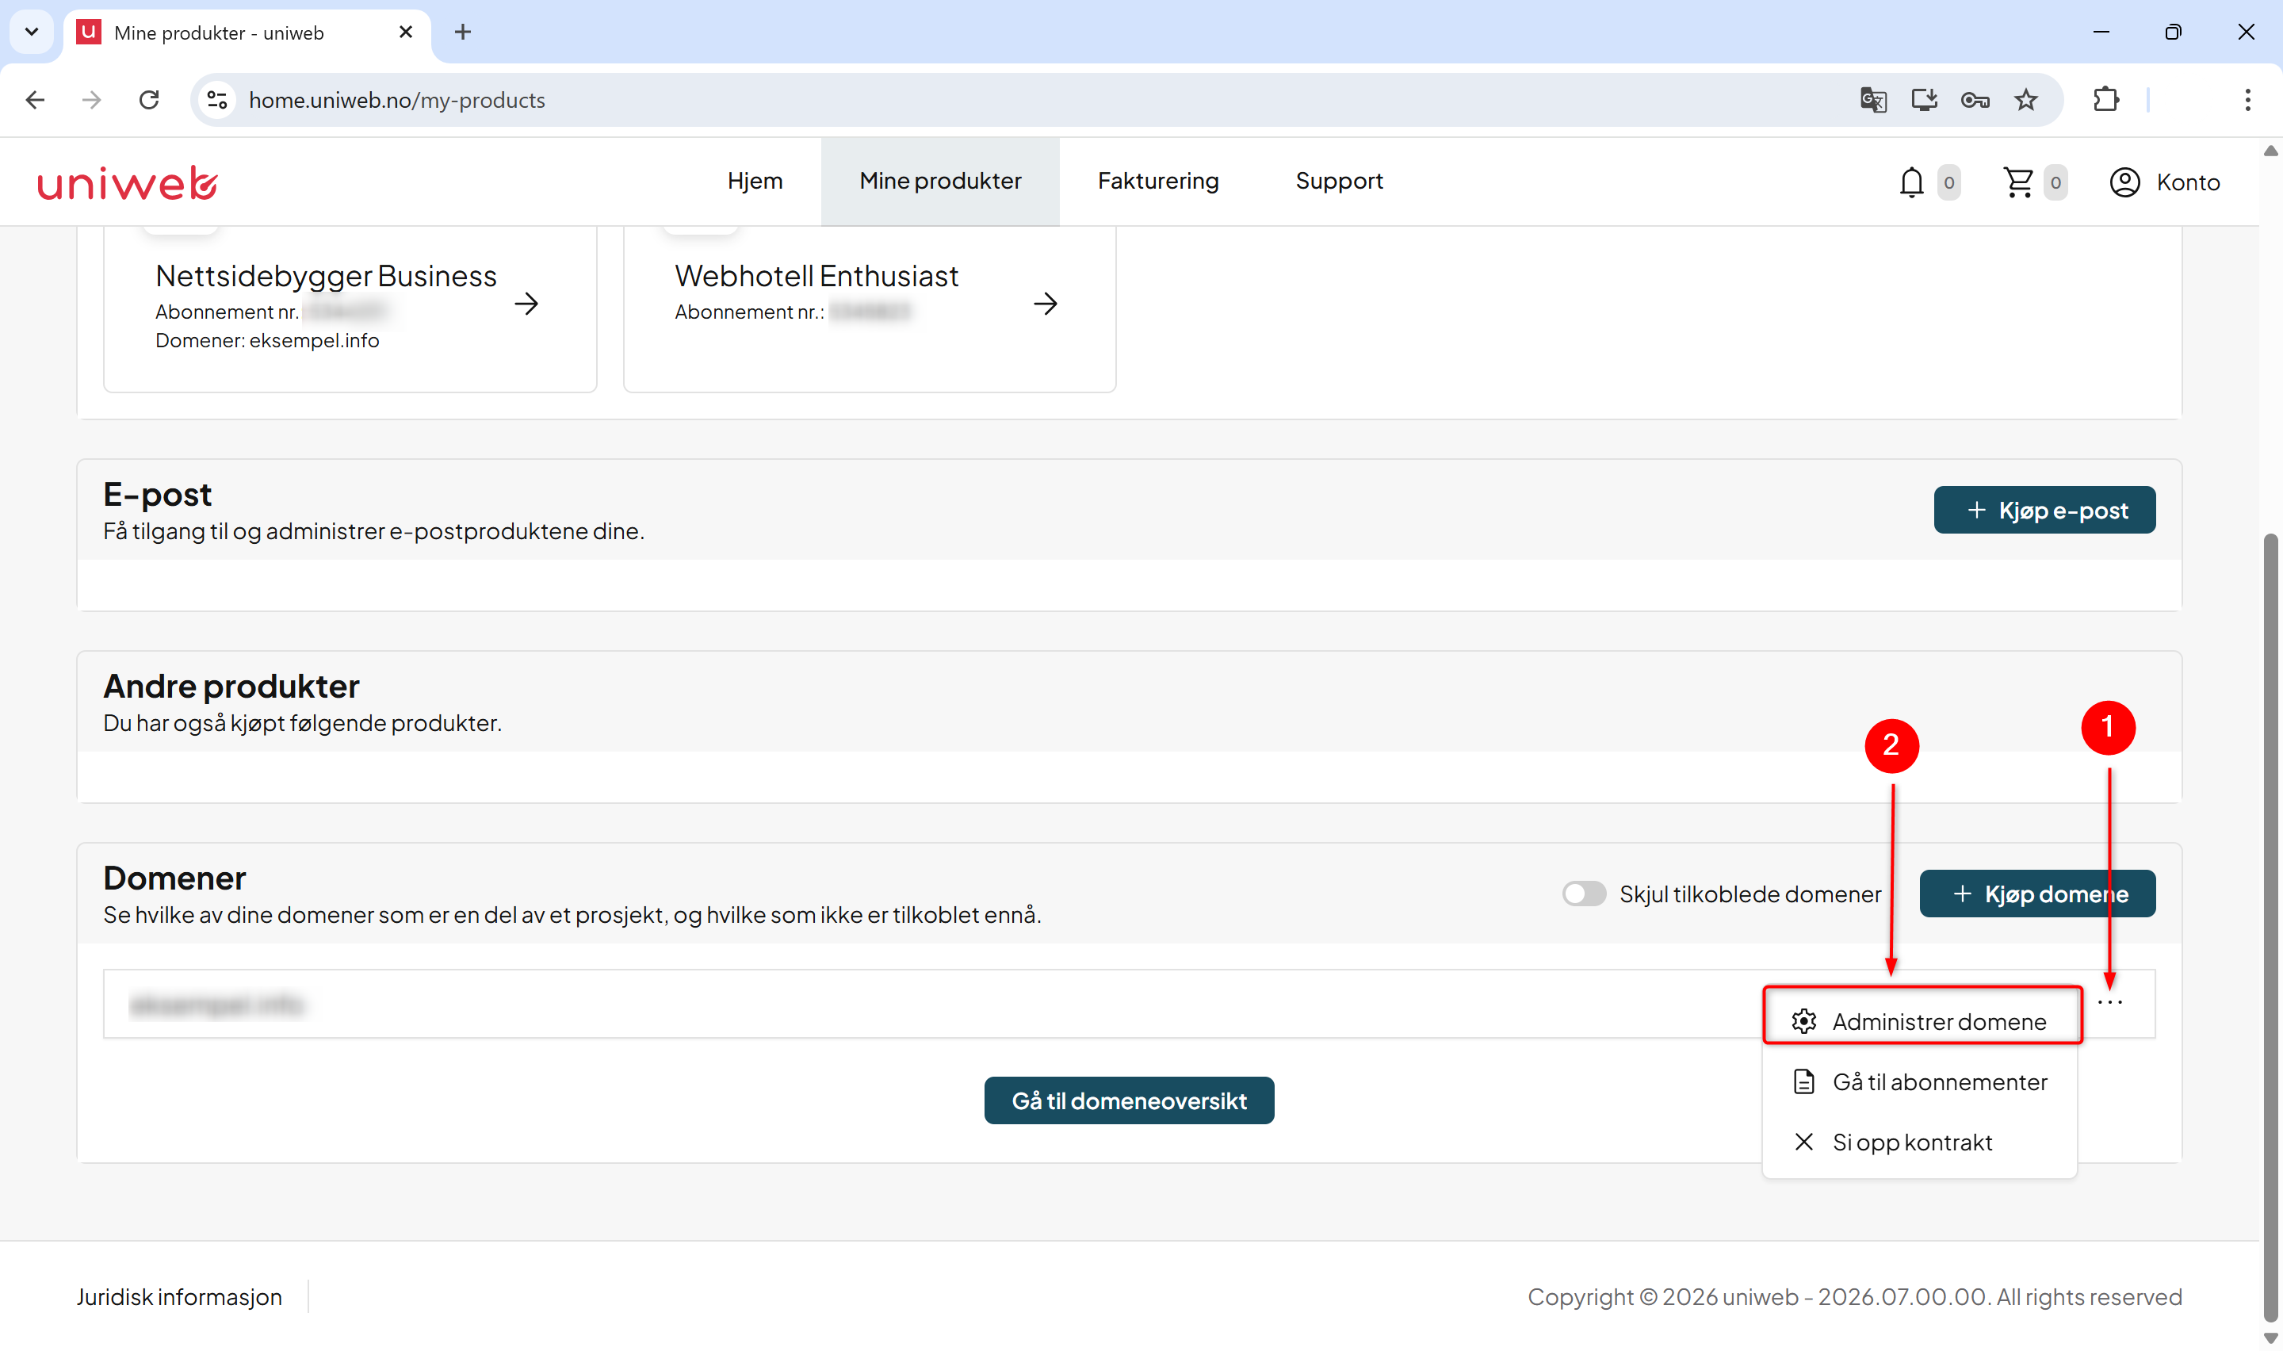Click Gå til domeneoversikt button
The image size is (2283, 1351).
(x=1128, y=1100)
